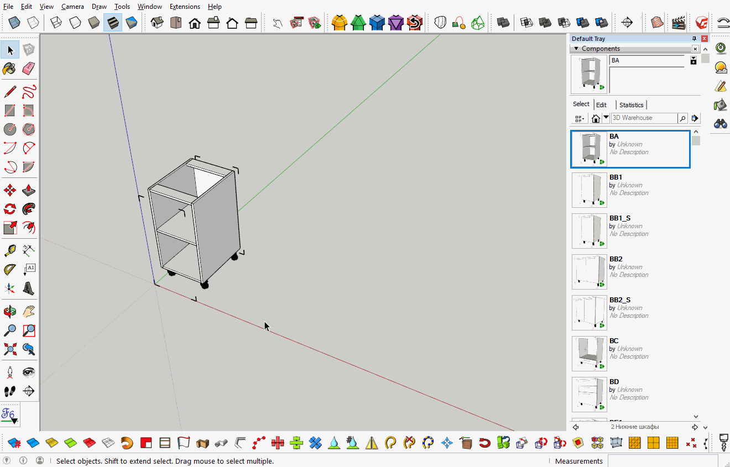Select the Orbit tool
730x467 pixels.
[x=9, y=311]
